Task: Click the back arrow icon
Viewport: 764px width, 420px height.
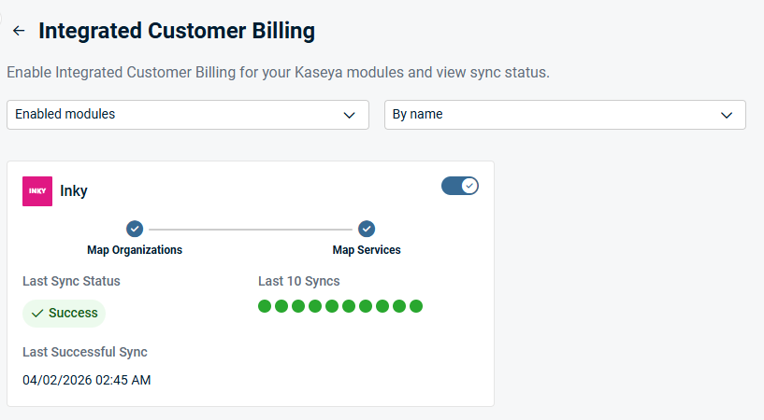Action: (x=19, y=31)
